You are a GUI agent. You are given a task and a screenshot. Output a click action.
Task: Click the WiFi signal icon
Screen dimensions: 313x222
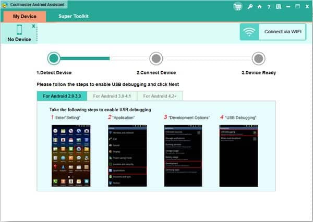coord(249,32)
